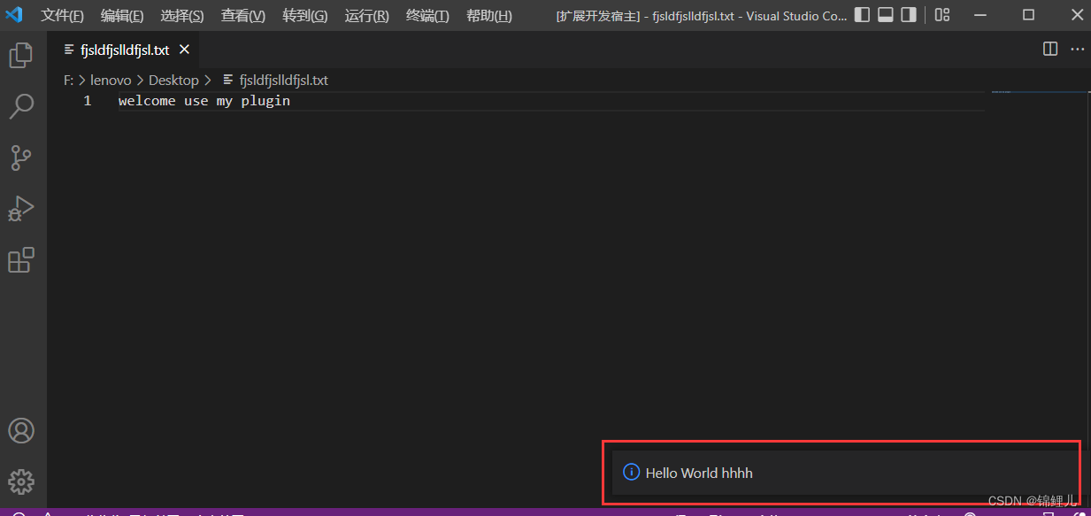Screen dimensions: 1091x516
Task: Close the fjsldfjslldfjsl.txt tab
Action: (184, 50)
